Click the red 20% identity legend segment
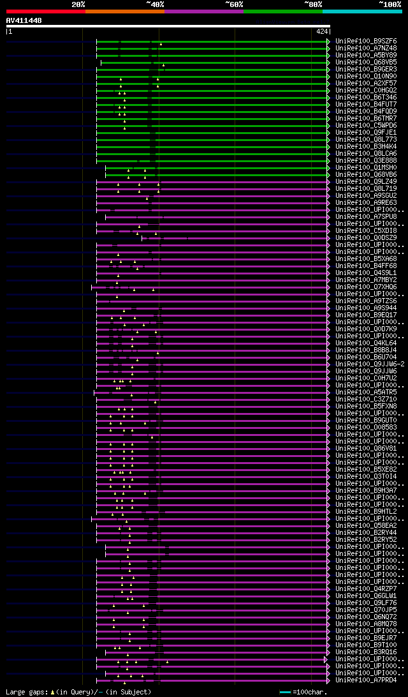Viewport: 408px width, 697px height. click(x=46, y=11)
